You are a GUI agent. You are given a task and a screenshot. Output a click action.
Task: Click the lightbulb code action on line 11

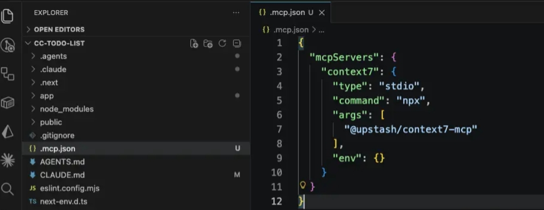click(x=303, y=185)
